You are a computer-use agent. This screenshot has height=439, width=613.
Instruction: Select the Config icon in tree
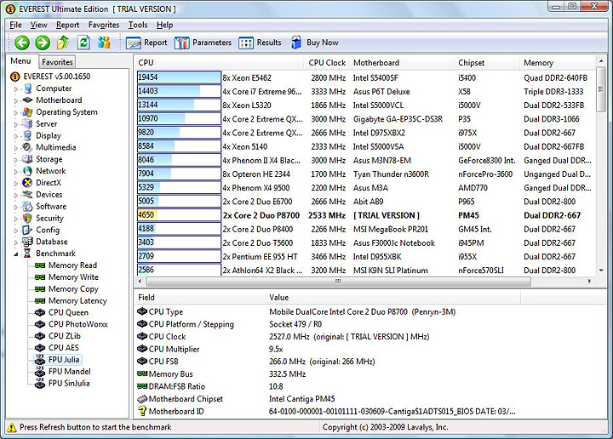(27, 230)
